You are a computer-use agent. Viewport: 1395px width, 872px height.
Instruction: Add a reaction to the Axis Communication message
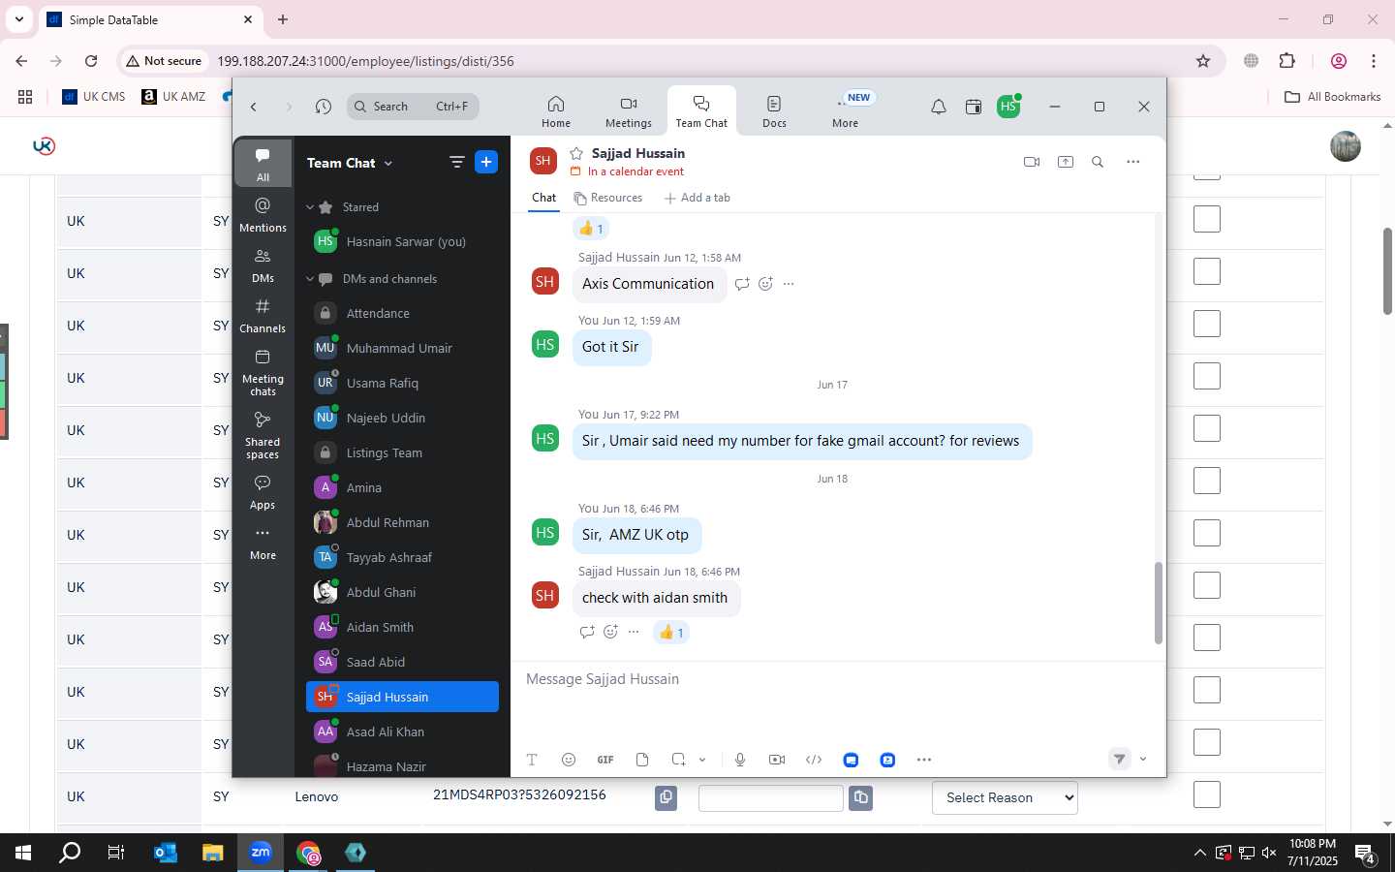click(765, 284)
